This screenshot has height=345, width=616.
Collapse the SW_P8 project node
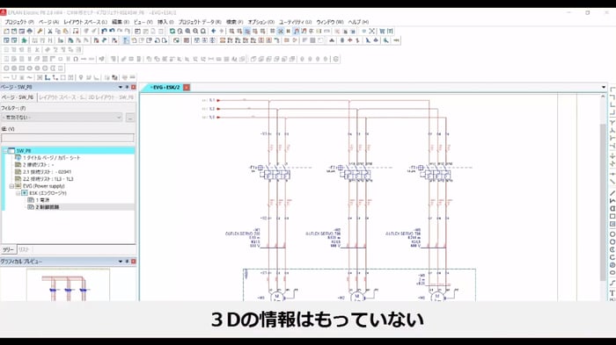5,150
